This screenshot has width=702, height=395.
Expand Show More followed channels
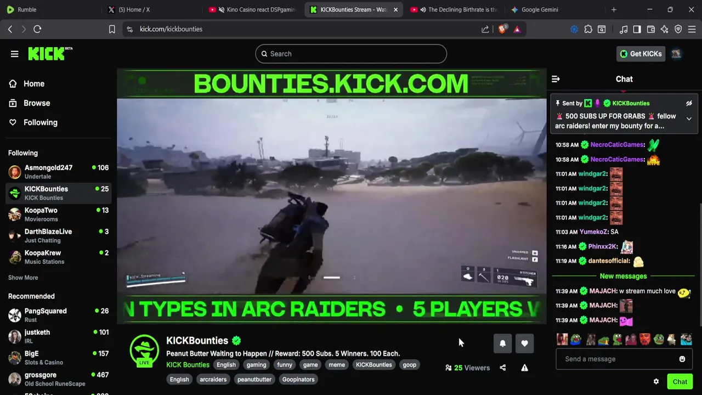[23, 278]
